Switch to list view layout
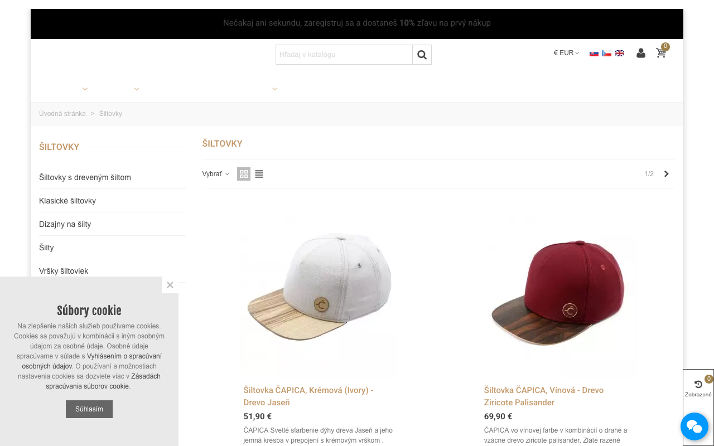This screenshot has width=714, height=446. 259,174
